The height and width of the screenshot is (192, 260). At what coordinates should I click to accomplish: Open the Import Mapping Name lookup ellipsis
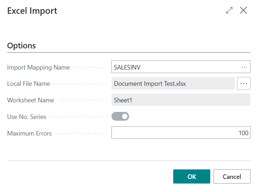(x=244, y=67)
